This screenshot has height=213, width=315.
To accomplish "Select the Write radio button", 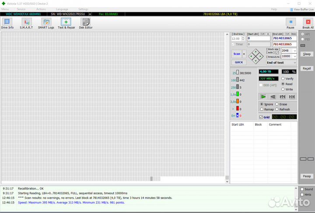I will [283, 89].
